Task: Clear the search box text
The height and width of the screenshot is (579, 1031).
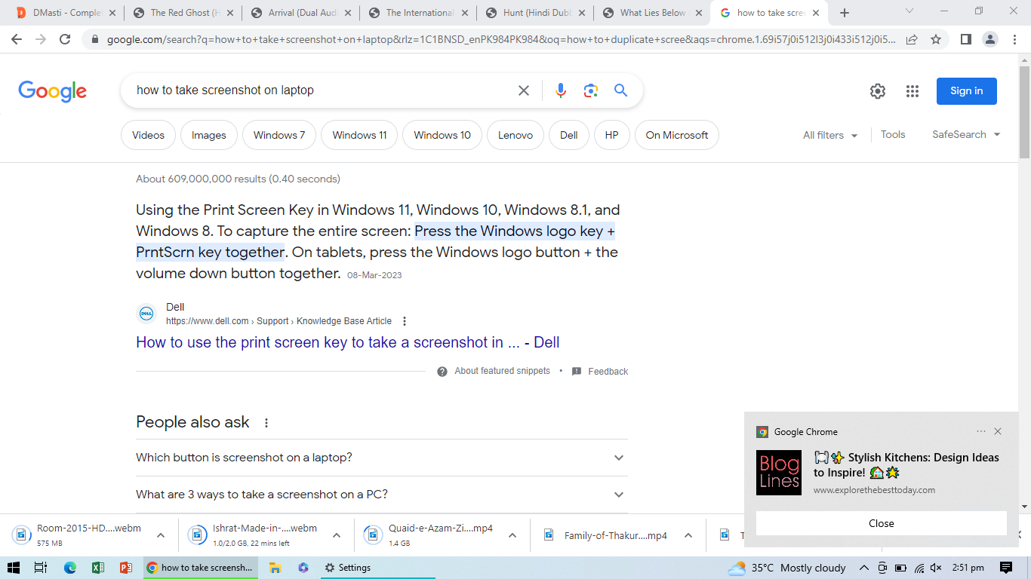Action: coord(523,90)
